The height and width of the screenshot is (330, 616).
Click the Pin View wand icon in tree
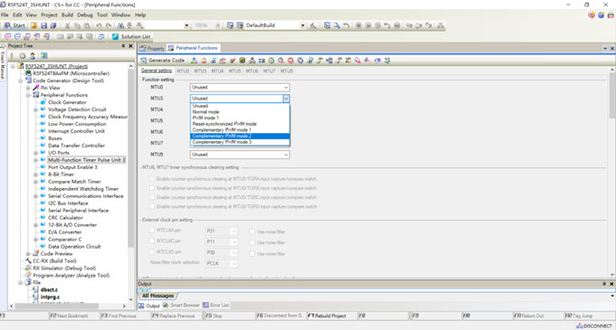pyautogui.click(x=35, y=88)
